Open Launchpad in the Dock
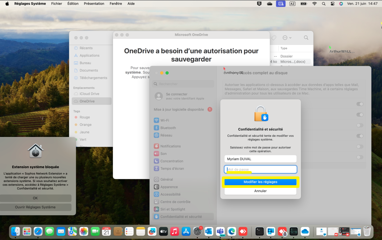The height and width of the screenshot is (240, 382). 27,231
